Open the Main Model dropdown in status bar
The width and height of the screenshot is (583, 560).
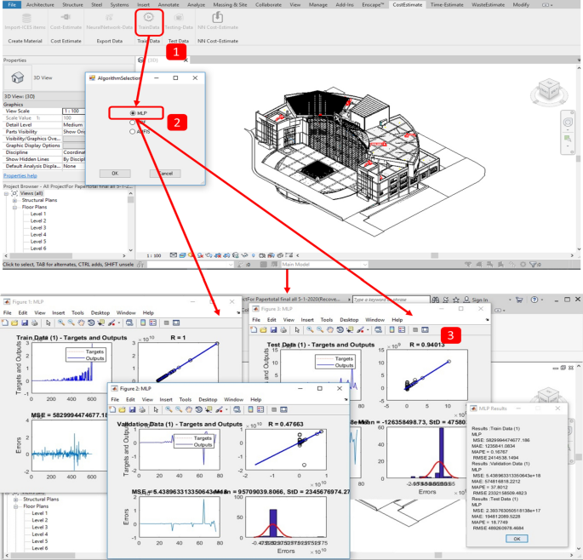(365, 265)
